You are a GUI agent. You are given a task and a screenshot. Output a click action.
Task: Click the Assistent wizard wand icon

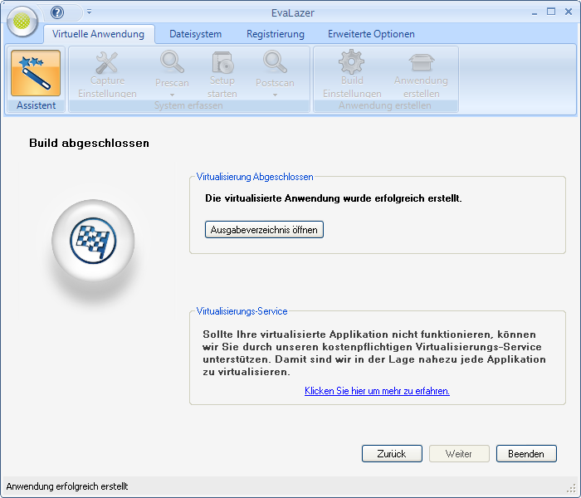click(36, 72)
